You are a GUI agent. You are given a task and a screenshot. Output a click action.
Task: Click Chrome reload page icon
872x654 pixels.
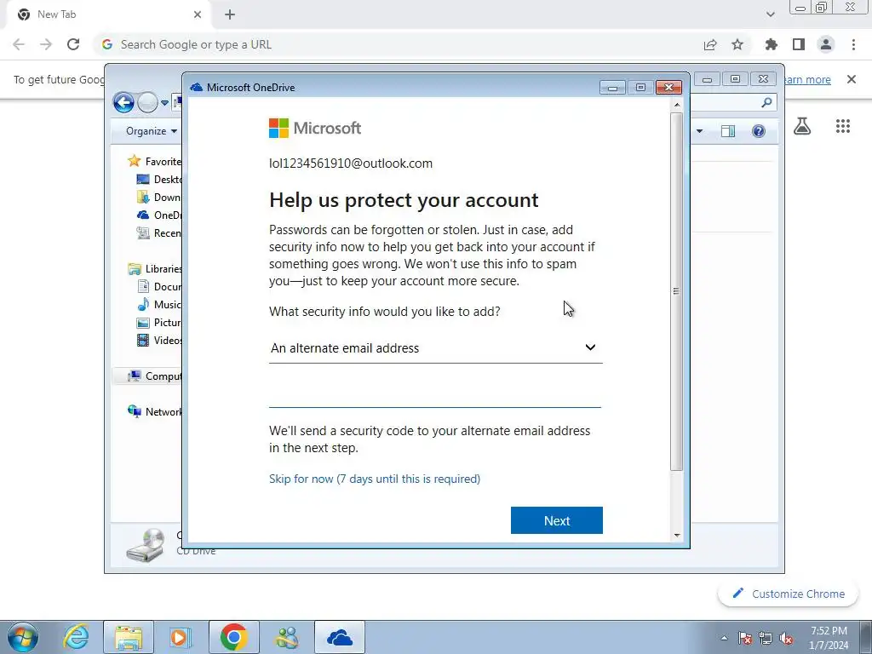[73, 44]
